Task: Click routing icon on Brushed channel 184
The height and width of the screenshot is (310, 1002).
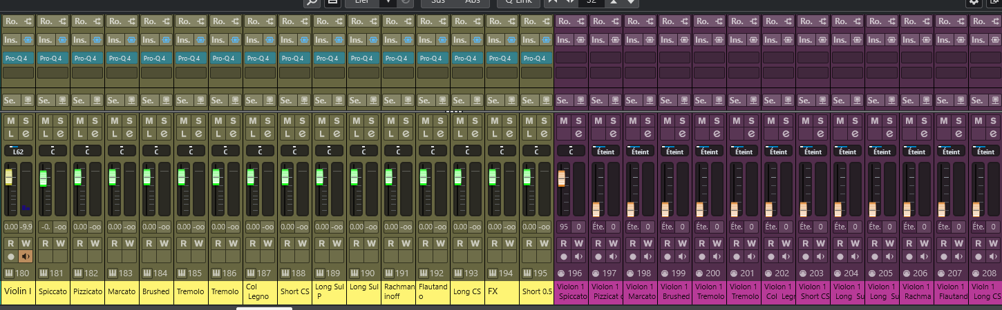Action: pyautogui.click(x=166, y=21)
